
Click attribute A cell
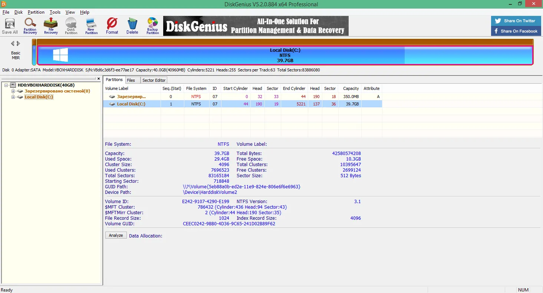point(372,97)
